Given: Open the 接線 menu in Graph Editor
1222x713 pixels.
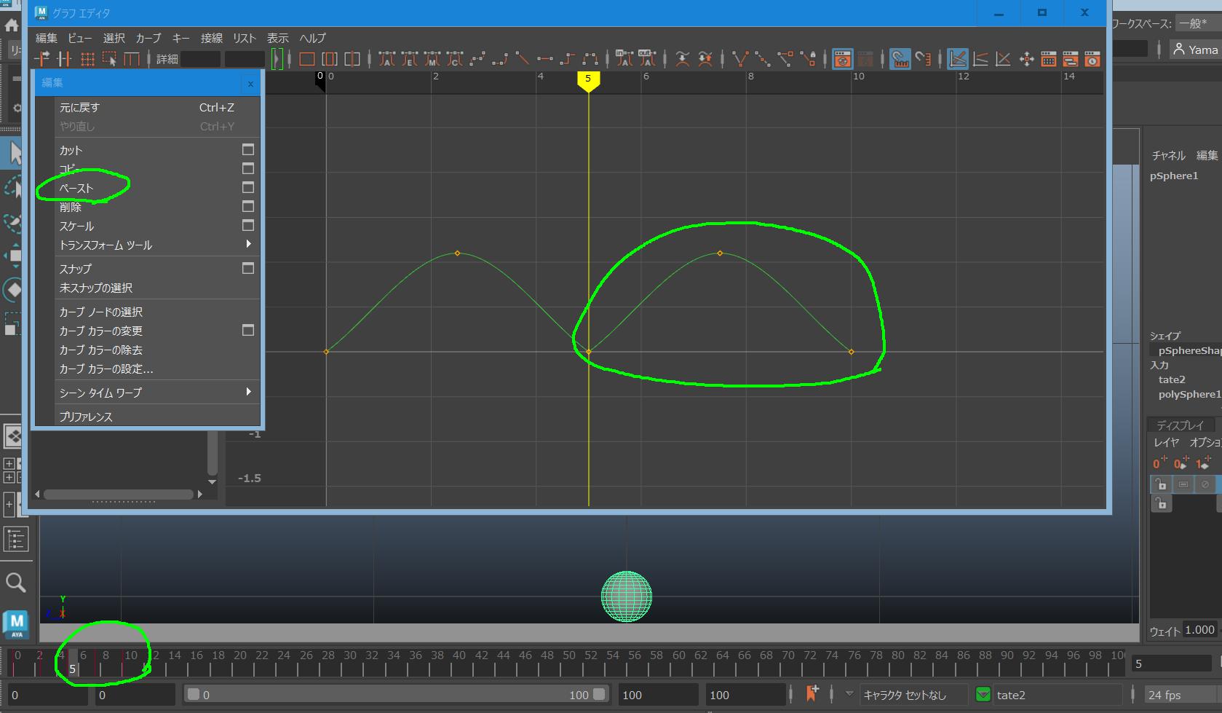Looking at the screenshot, I should [212, 38].
